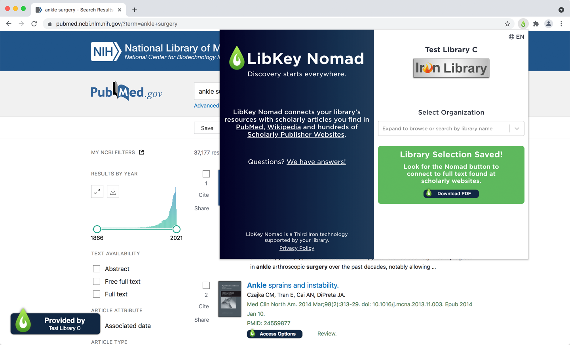Click the We have answers! link
Image resolution: width=570 pixels, height=345 pixels.
click(316, 162)
